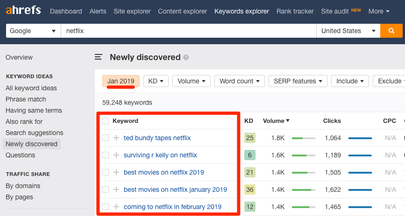Screen dimensions: 405x216
Task: Open Questions in the sidebar
Action: (21, 155)
